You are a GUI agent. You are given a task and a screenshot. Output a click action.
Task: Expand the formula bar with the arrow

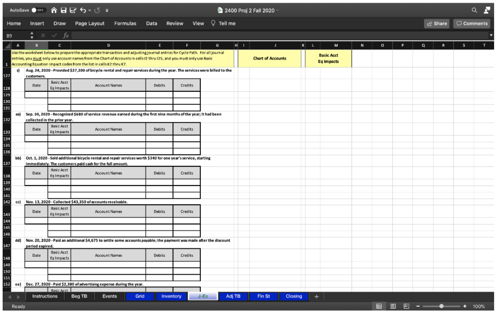tap(491, 36)
